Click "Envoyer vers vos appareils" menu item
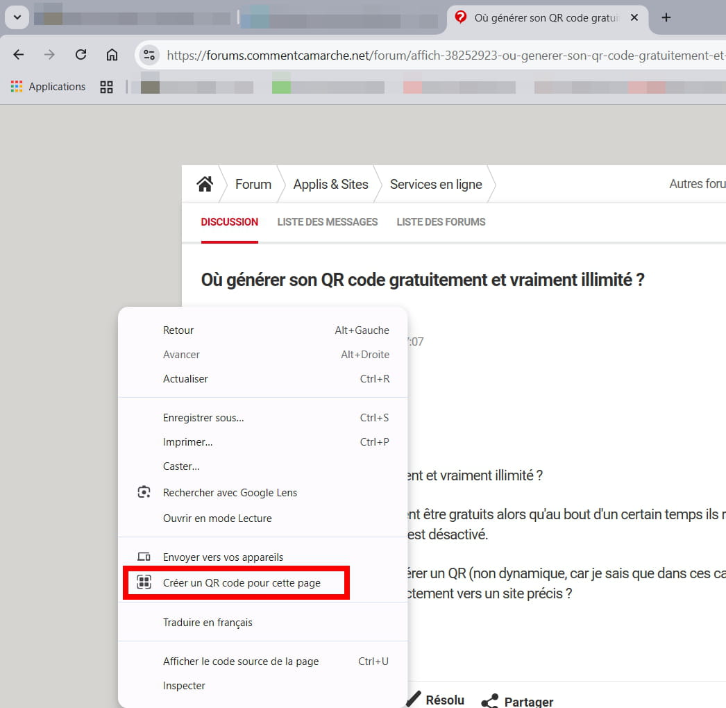Image resolution: width=726 pixels, height=708 pixels. click(x=223, y=557)
